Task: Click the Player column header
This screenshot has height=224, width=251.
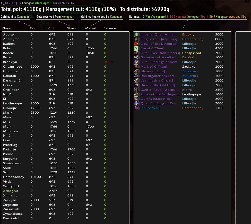Action: (7, 28)
